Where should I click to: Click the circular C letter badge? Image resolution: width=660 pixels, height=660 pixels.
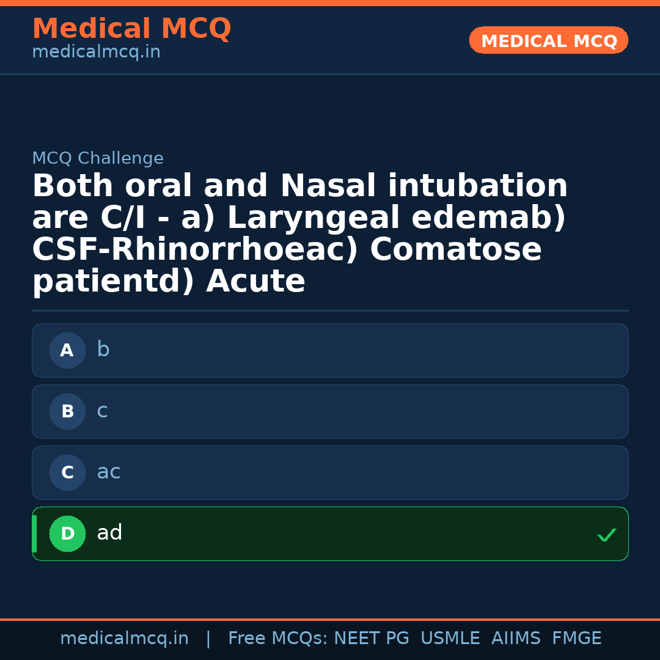(67, 472)
